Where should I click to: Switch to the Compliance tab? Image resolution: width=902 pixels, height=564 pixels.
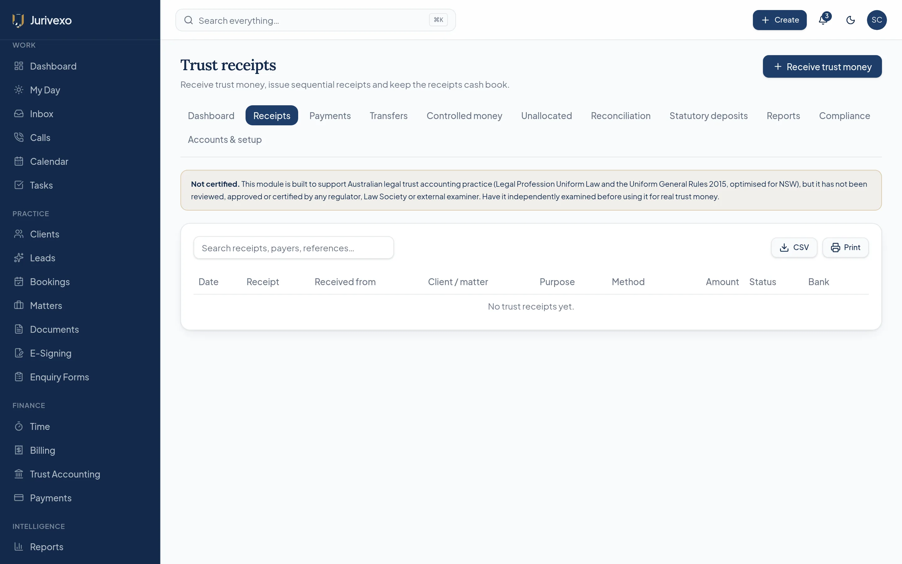pyautogui.click(x=844, y=116)
